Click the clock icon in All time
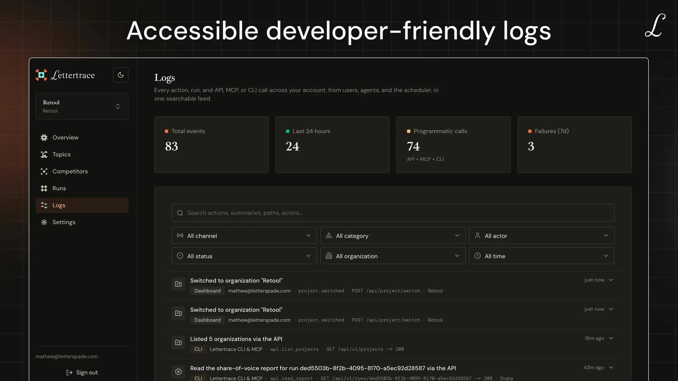Viewport: 678px width, 381px height. (477, 256)
